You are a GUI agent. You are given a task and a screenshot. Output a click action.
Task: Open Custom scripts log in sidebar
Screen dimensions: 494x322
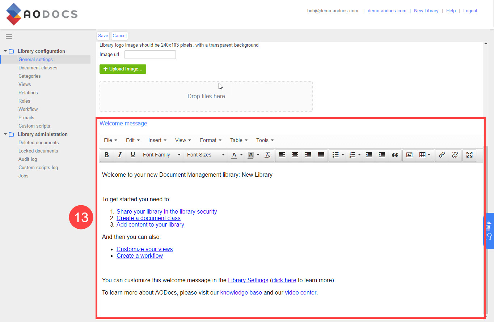point(38,167)
